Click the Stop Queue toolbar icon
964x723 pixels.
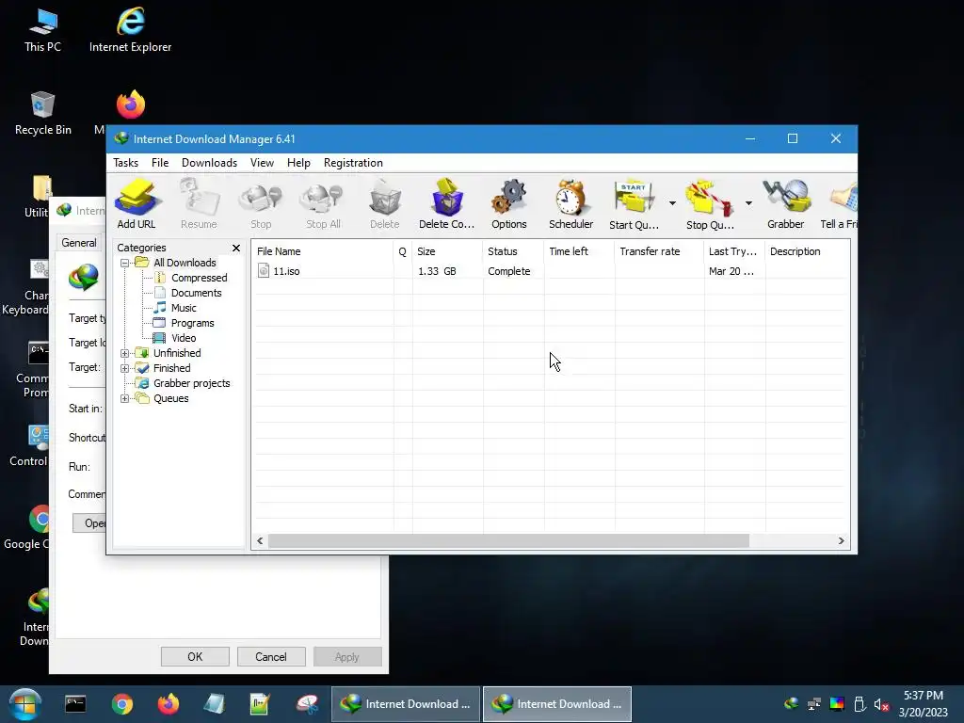[x=710, y=203]
